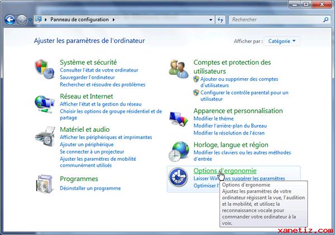Click the user accounts people icon
This screenshot has height=235, width=335.
[x=179, y=69]
